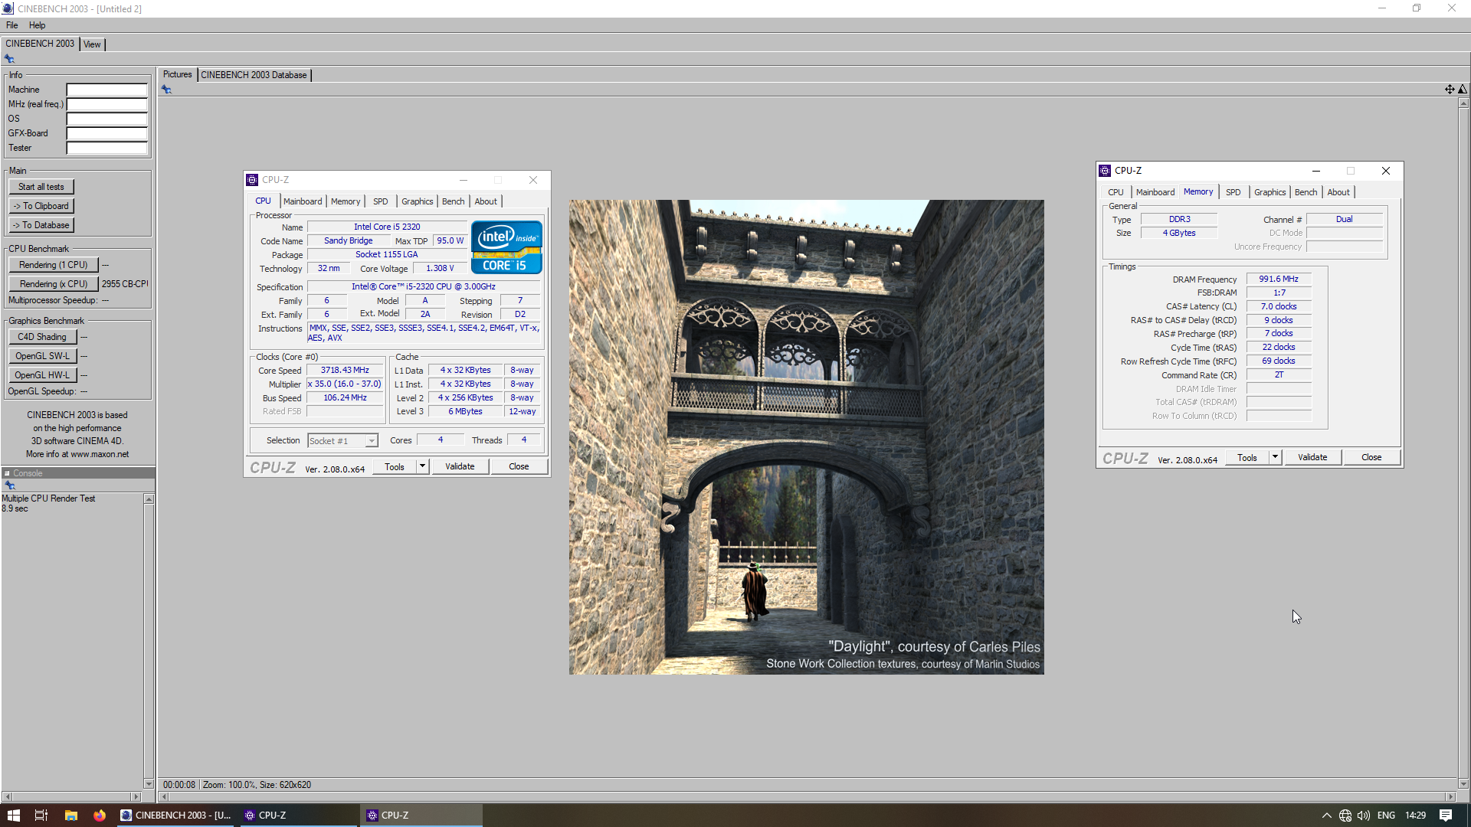
Task: Open the notification center
Action: (x=1446, y=816)
